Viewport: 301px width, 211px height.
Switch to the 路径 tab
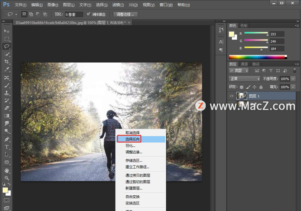[x=256, y=64]
